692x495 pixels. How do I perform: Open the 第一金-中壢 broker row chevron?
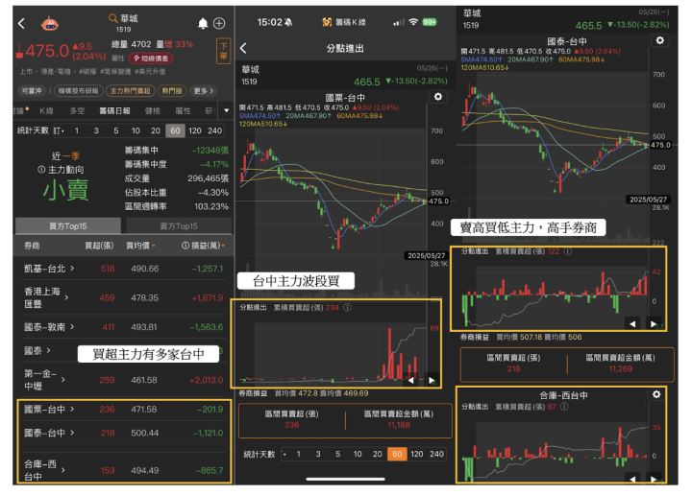click(63, 380)
